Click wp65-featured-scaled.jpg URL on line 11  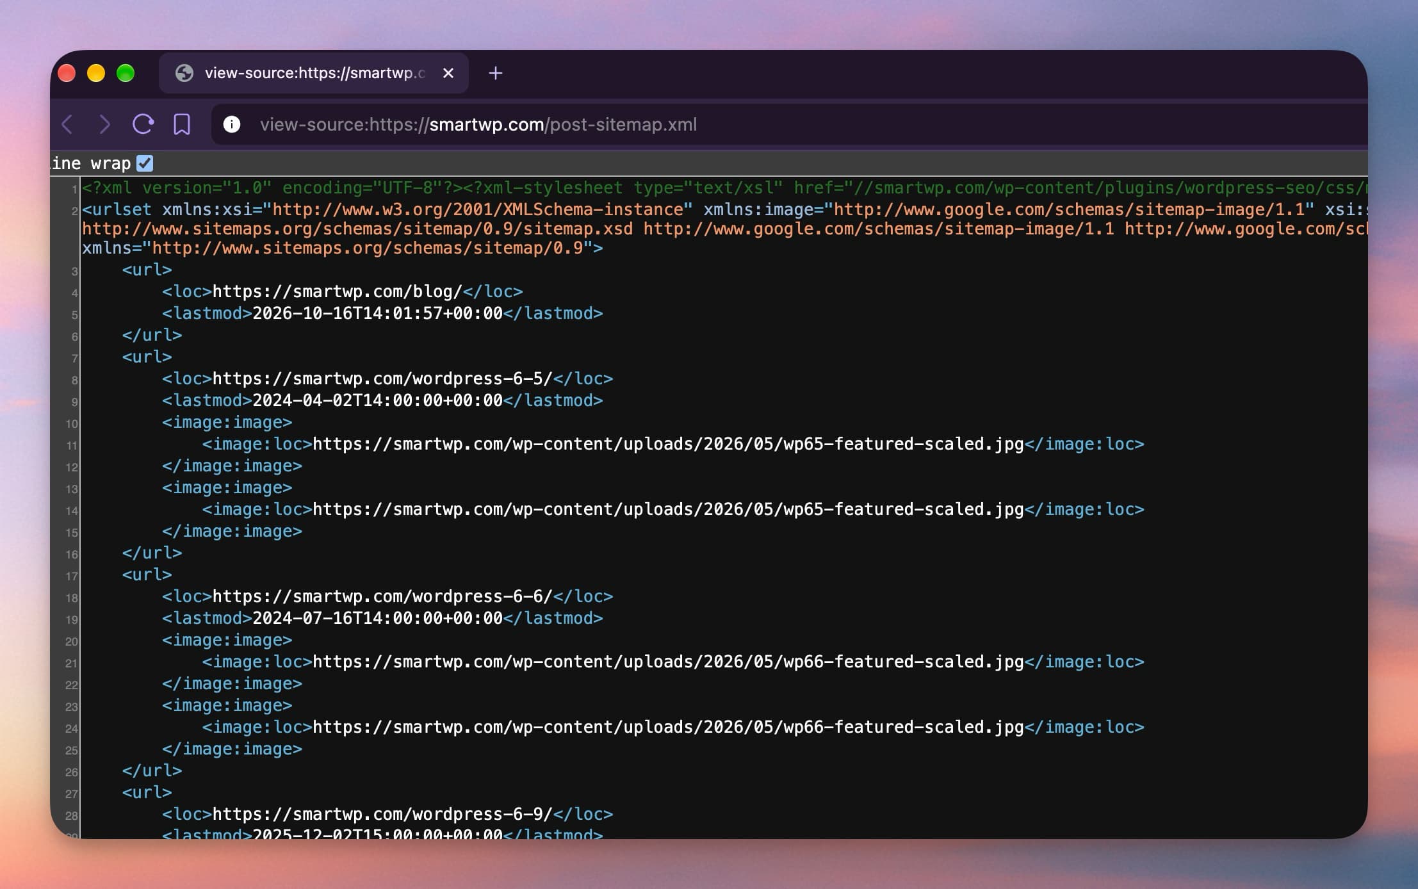668,444
